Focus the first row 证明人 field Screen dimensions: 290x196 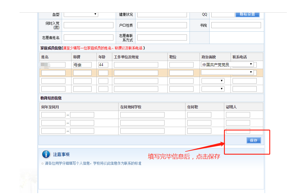click(x=238, y=115)
